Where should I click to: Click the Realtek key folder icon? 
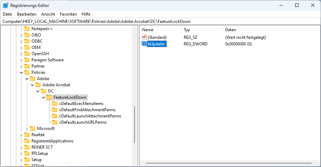point(27,135)
